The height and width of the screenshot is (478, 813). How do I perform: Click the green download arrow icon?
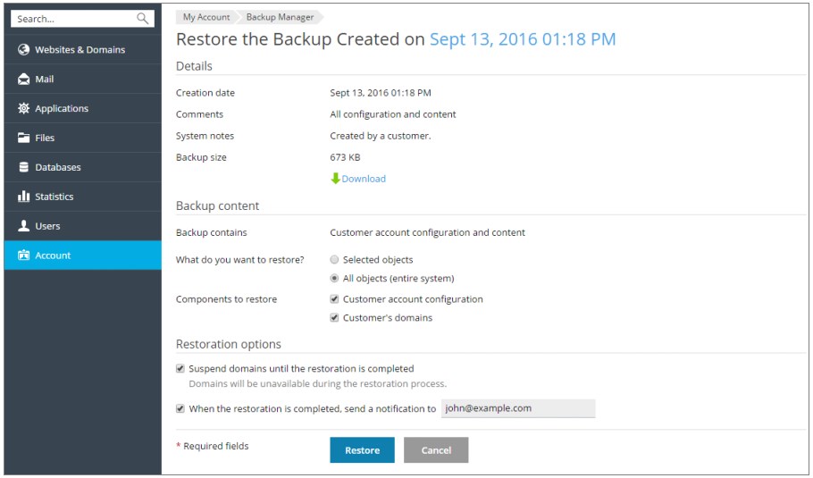pos(335,179)
